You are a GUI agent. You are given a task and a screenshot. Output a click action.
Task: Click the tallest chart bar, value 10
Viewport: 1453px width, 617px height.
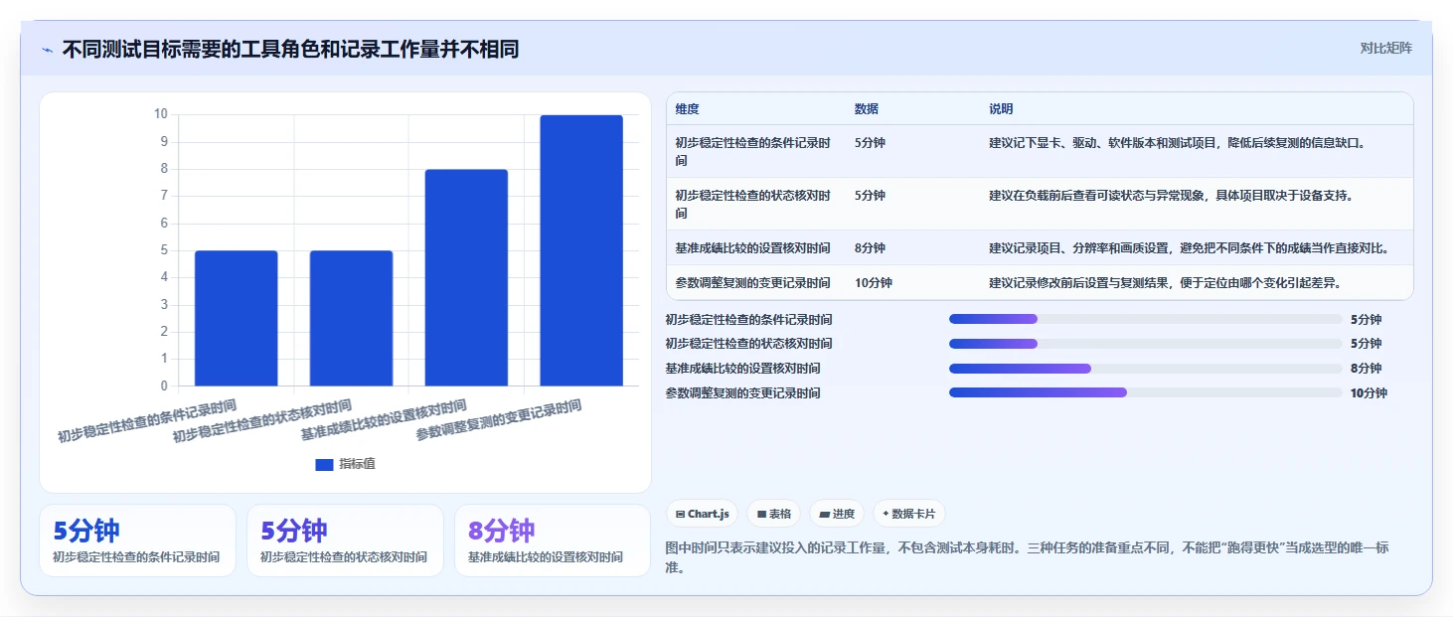[x=581, y=250]
